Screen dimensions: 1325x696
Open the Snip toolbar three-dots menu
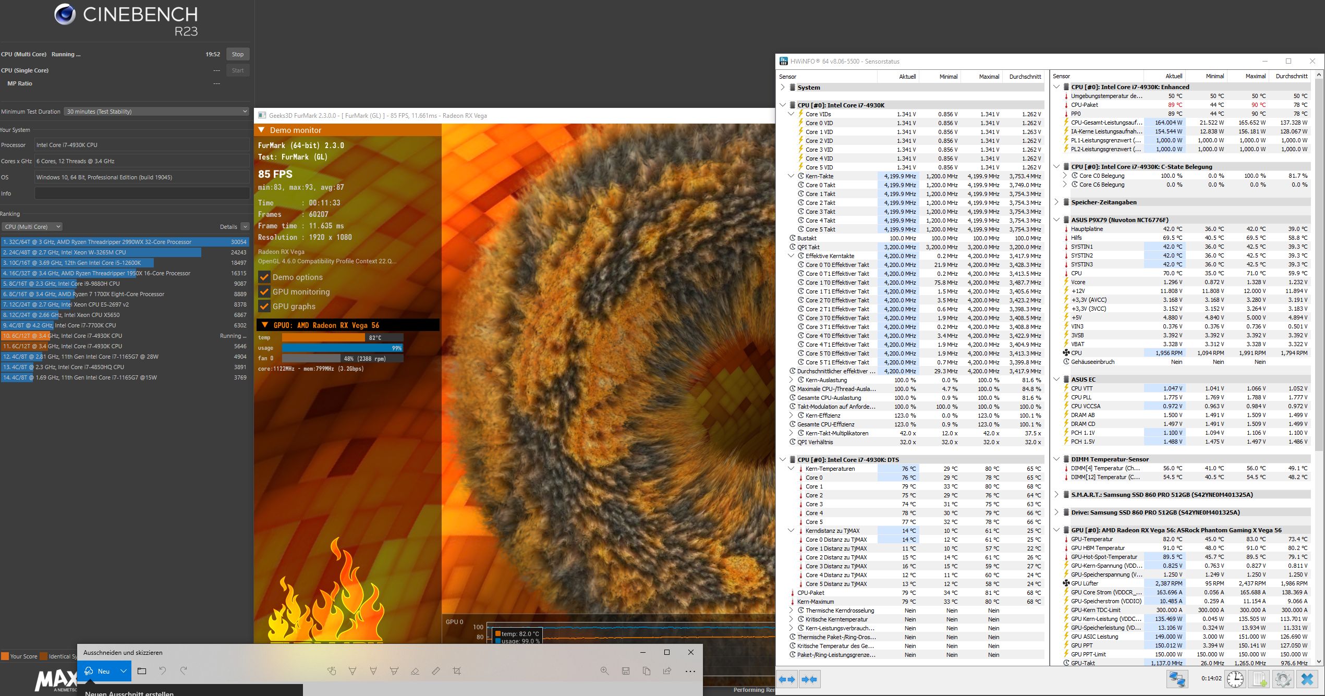690,671
